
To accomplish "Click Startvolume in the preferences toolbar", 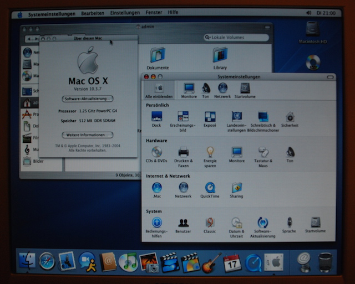I will (x=245, y=90).
